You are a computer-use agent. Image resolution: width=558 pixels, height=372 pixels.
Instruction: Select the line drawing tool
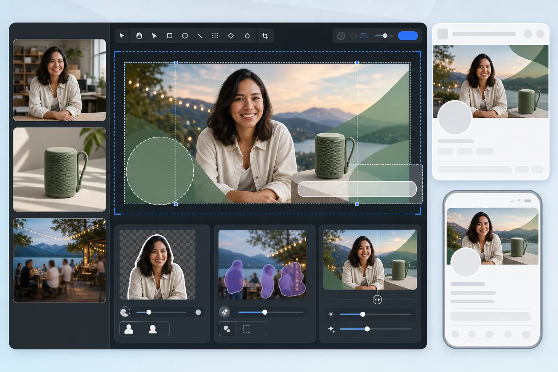pyautogui.click(x=200, y=36)
